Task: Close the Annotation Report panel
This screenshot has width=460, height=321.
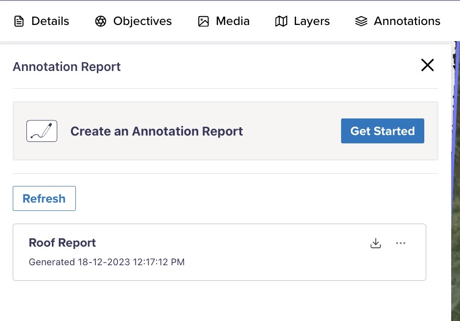Action: click(427, 65)
